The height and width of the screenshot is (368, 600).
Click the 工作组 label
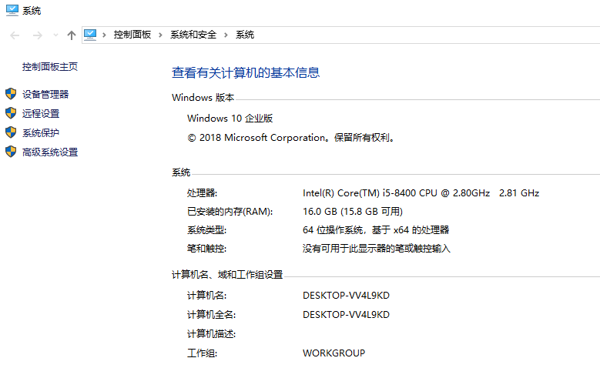point(202,353)
